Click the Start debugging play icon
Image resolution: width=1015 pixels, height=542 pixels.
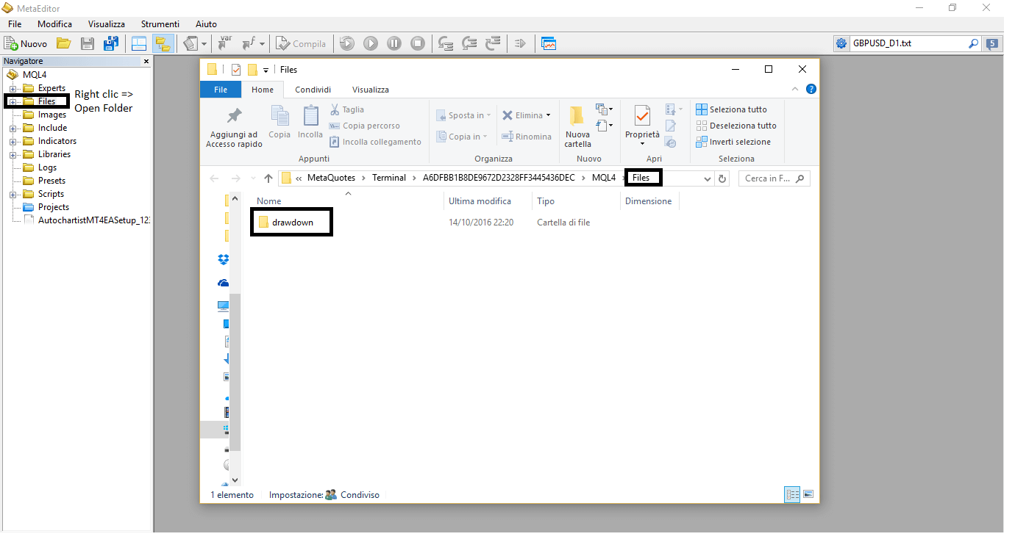[x=370, y=43]
